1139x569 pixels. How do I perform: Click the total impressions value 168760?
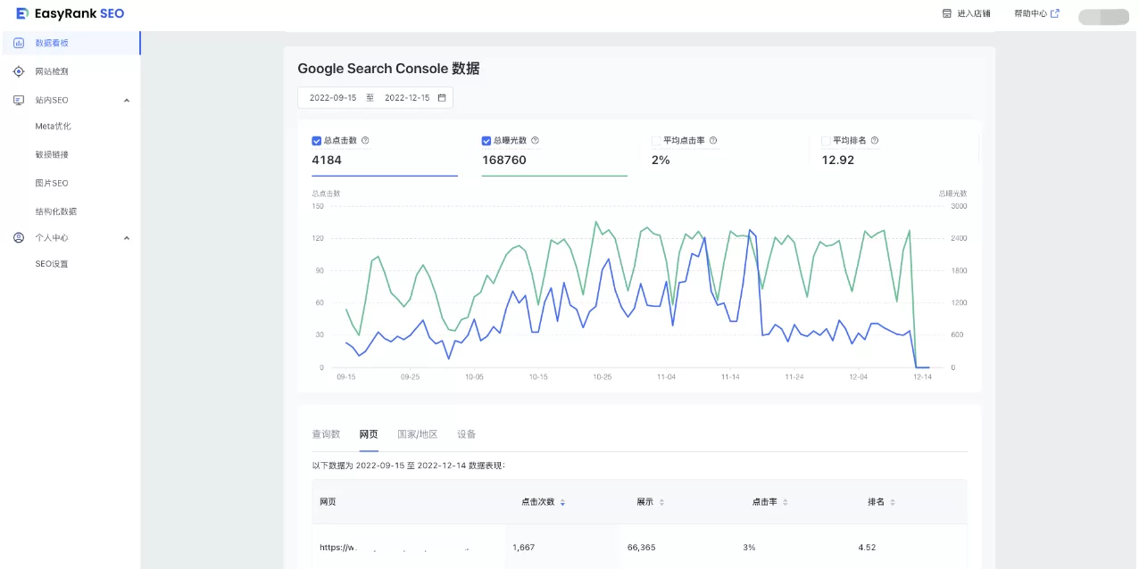tap(504, 161)
